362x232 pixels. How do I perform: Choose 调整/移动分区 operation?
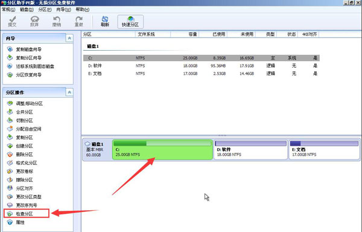click(x=29, y=103)
